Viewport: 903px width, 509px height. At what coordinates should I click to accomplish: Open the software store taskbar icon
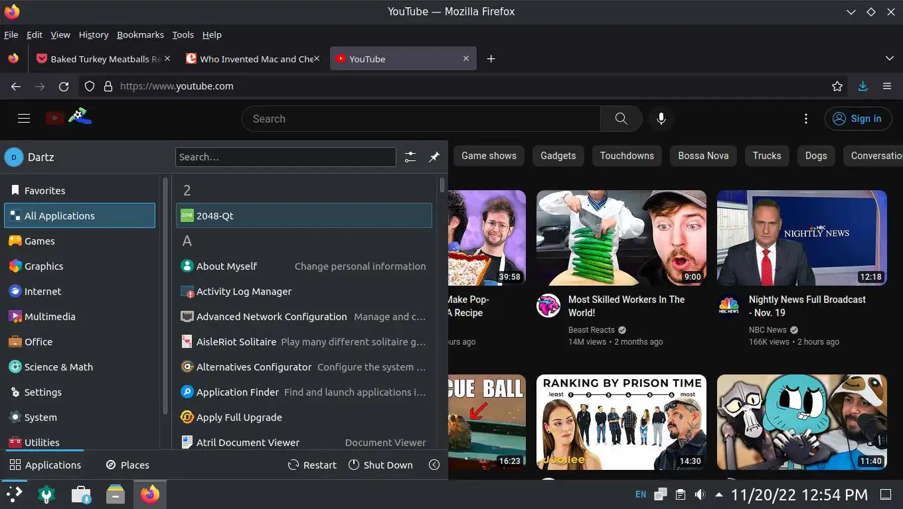(x=81, y=494)
